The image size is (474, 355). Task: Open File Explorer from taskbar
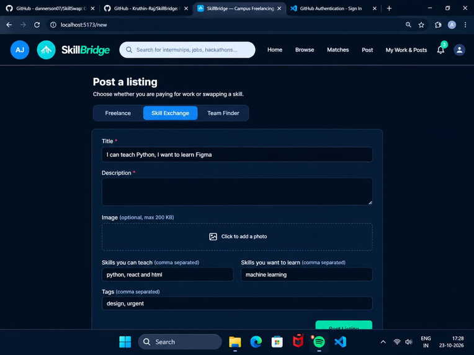pos(235,342)
